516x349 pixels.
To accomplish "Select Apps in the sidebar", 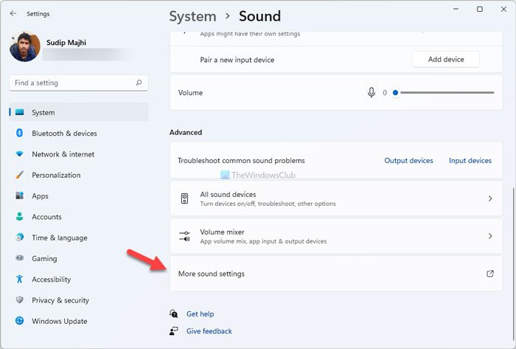I will (x=40, y=196).
